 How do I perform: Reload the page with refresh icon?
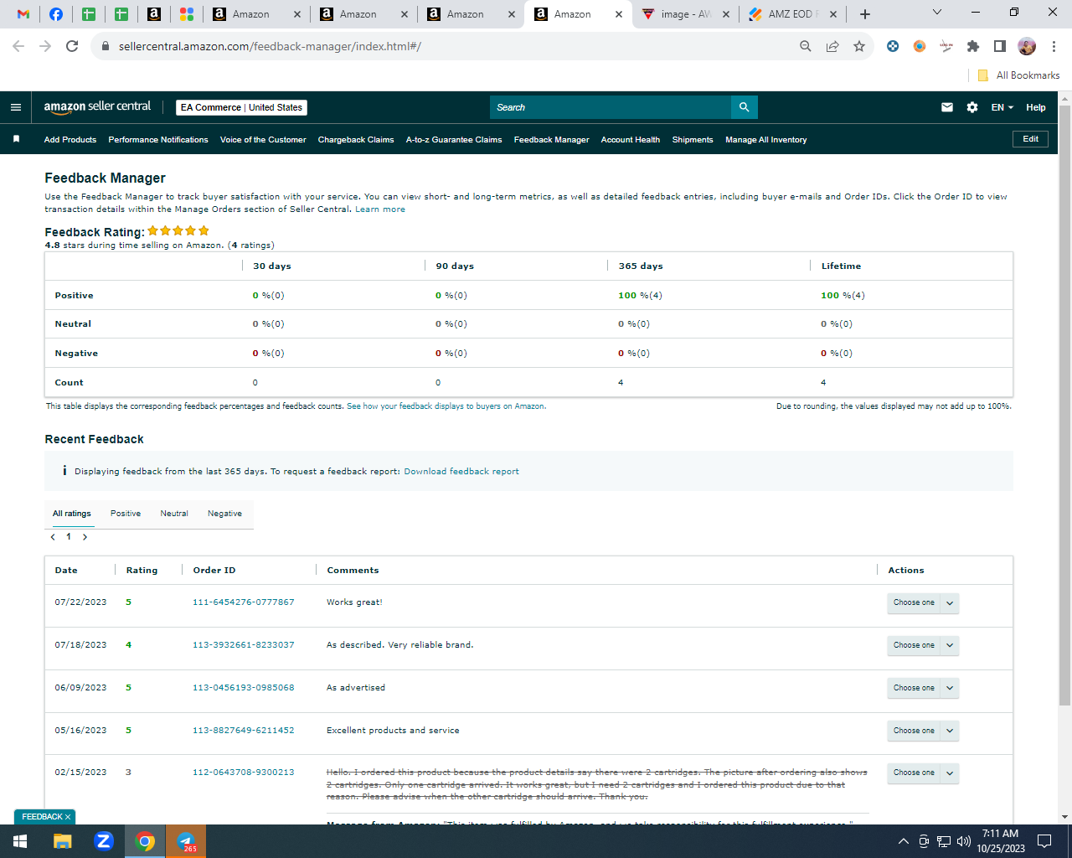pyautogui.click(x=72, y=46)
